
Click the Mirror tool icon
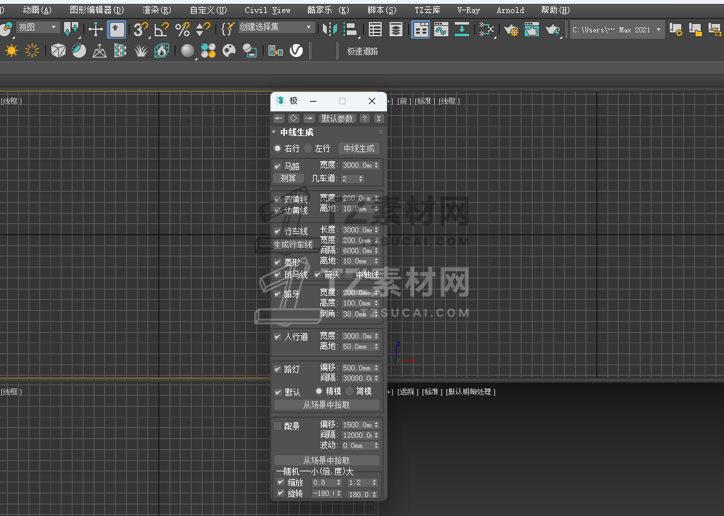[330, 30]
